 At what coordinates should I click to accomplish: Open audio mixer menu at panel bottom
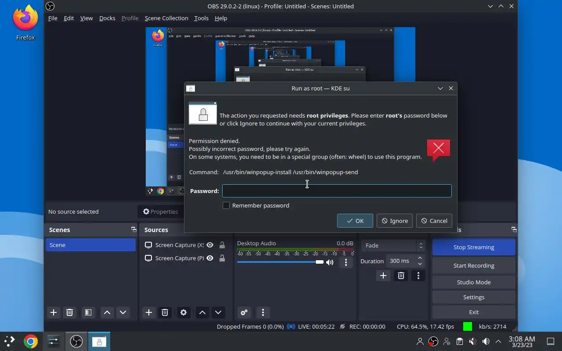click(263, 312)
